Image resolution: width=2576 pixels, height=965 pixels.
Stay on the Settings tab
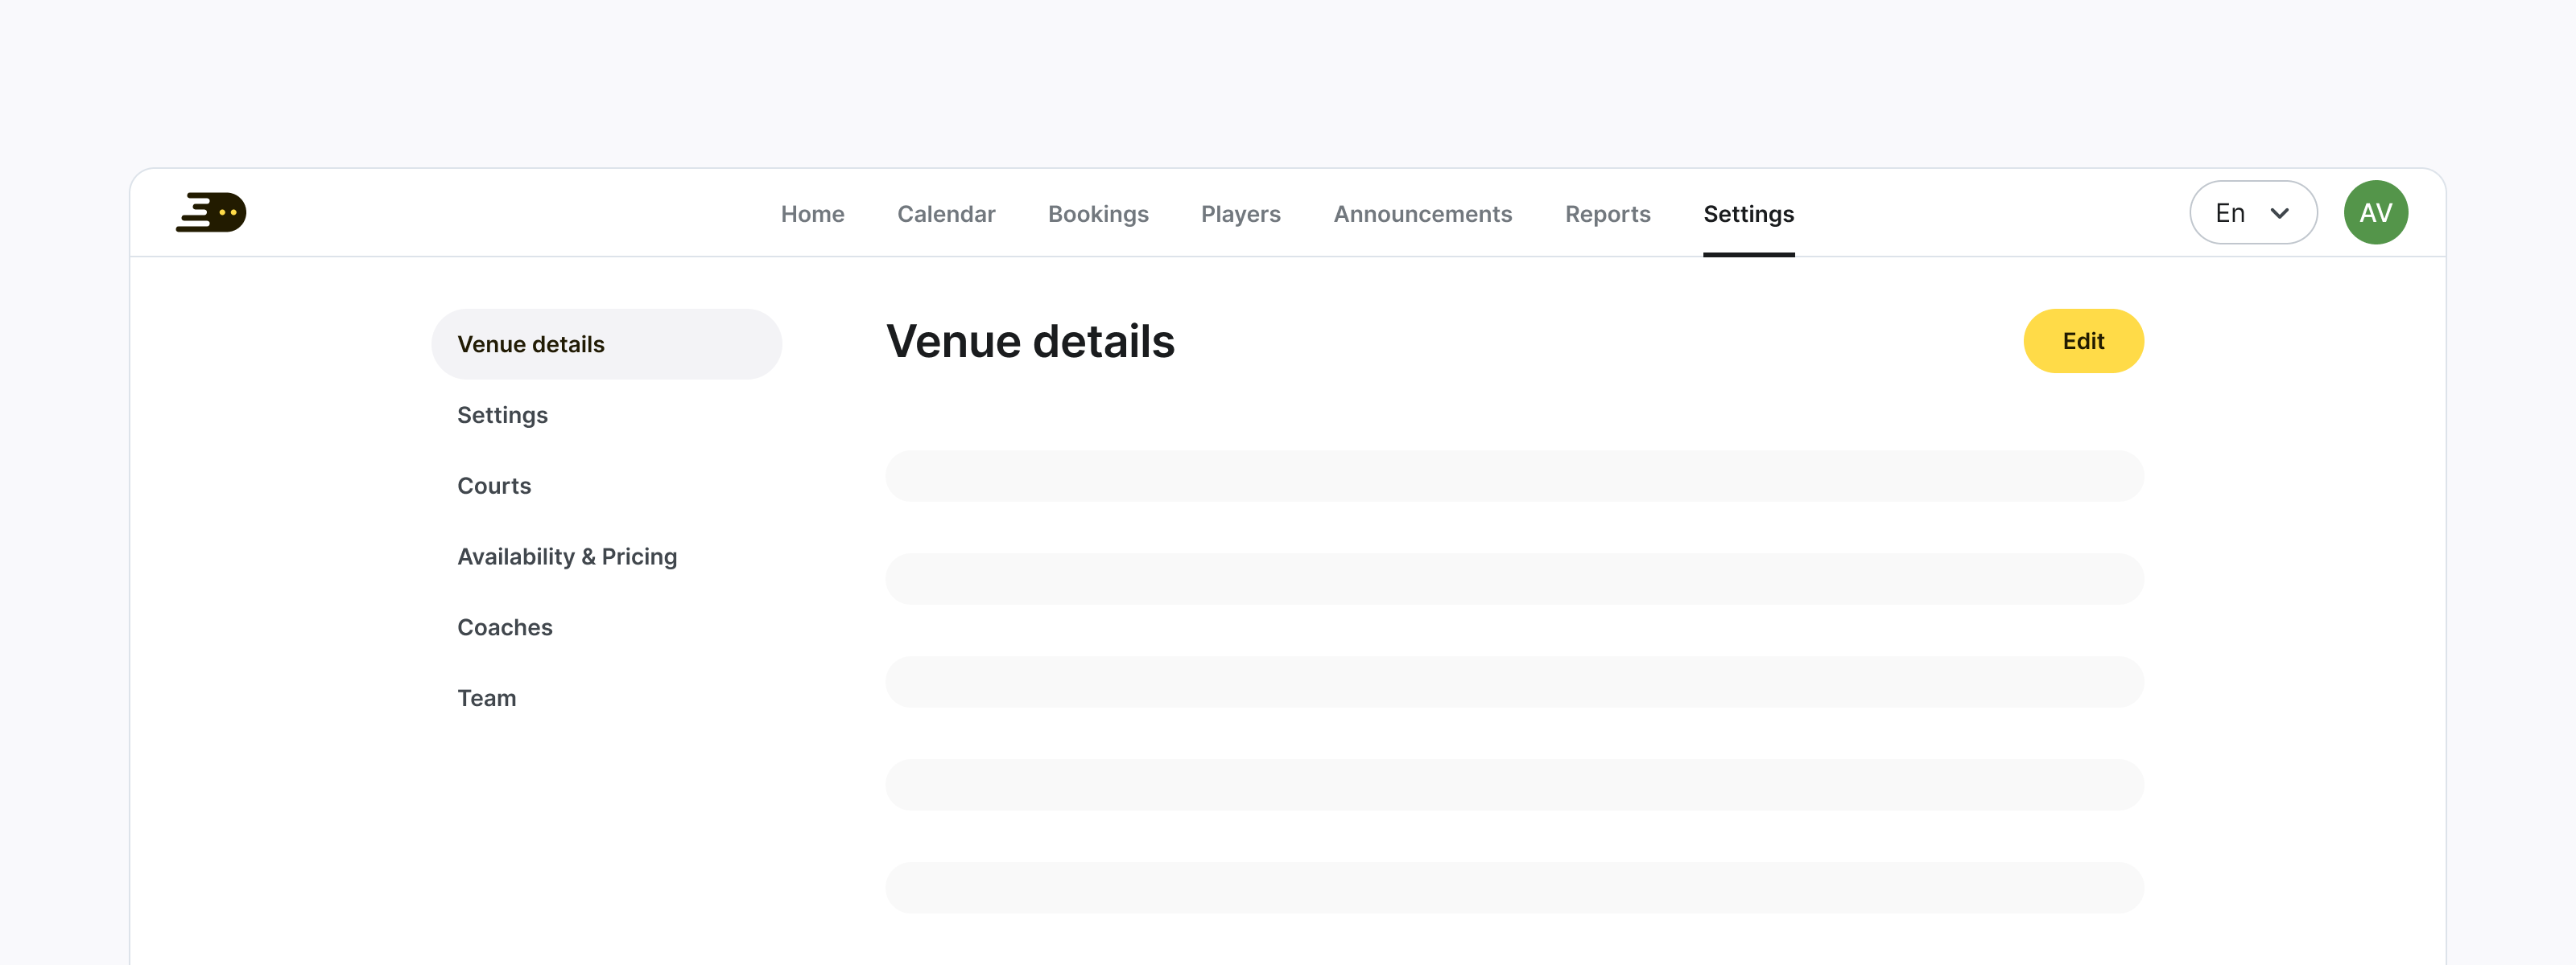tap(1748, 213)
